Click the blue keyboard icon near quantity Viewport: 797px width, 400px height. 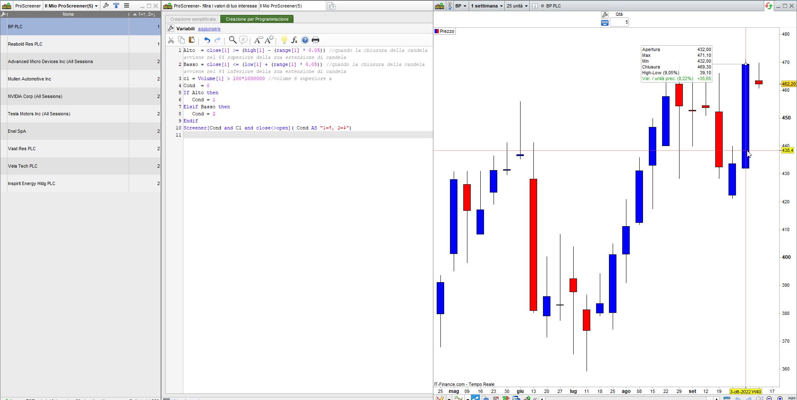coord(605,23)
